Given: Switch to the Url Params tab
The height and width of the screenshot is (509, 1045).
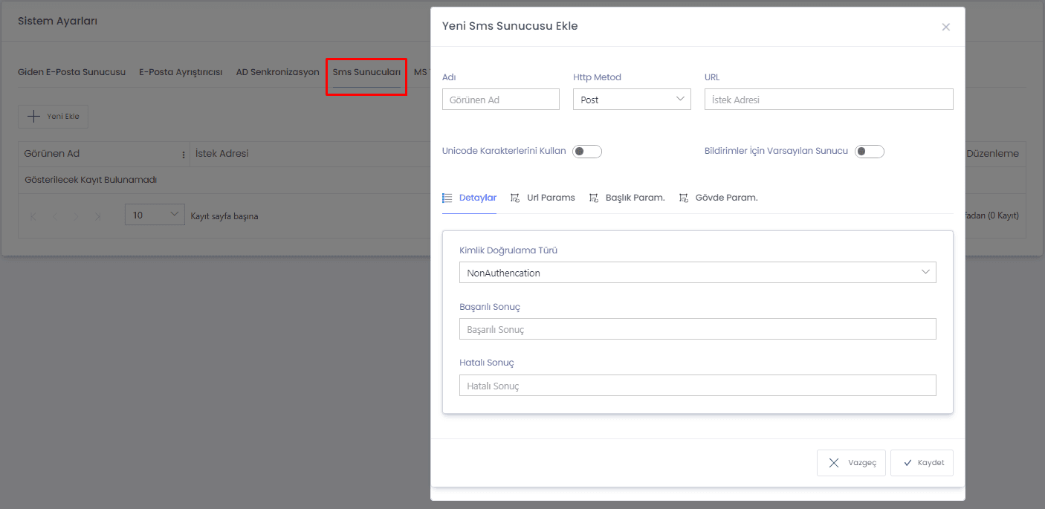Looking at the screenshot, I should tap(543, 198).
